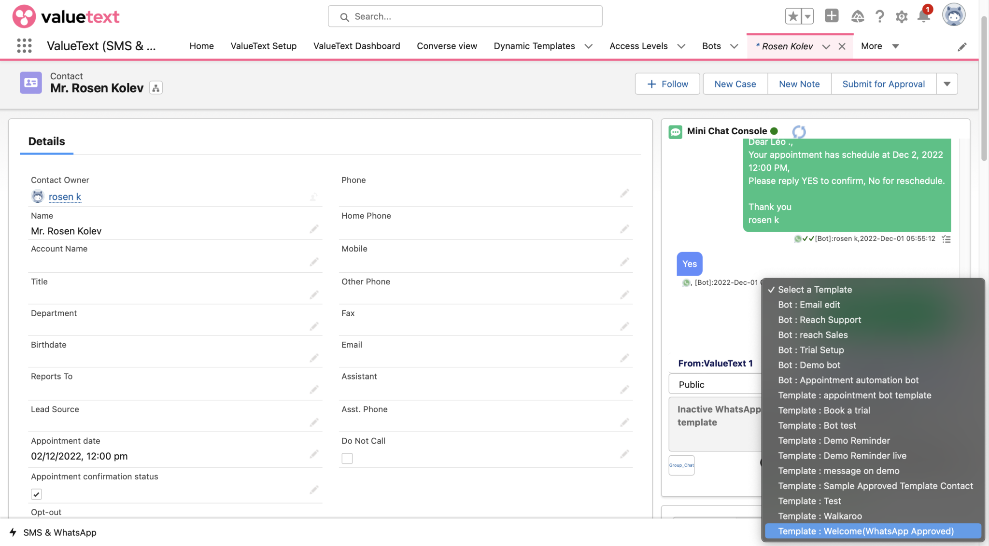
Task: Open the App Launcher grid icon
Action: [x=24, y=46]
